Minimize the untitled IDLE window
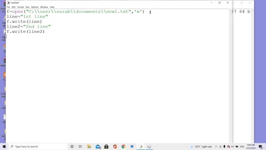The width and height of the screenshot is (266, 150). (x=212, y=3)
